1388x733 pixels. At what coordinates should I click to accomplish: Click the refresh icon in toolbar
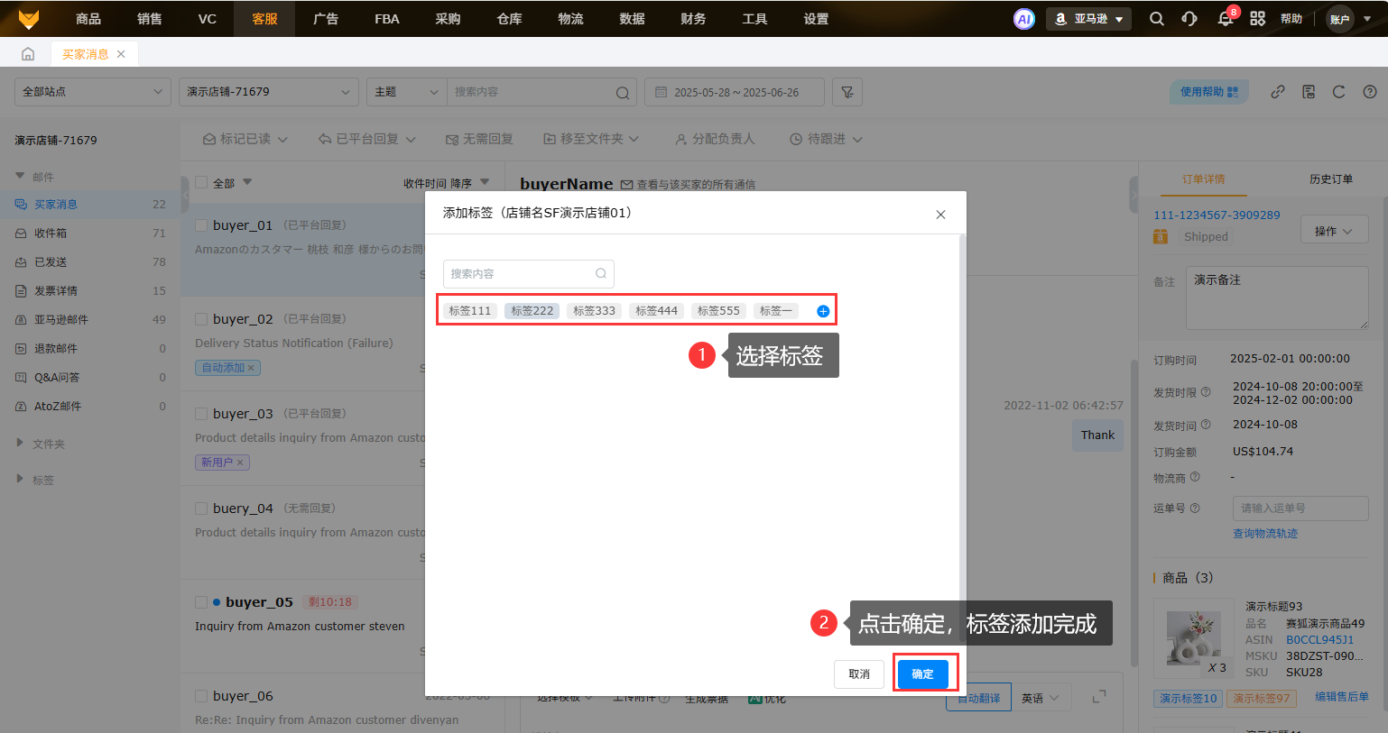[1338, 92]
